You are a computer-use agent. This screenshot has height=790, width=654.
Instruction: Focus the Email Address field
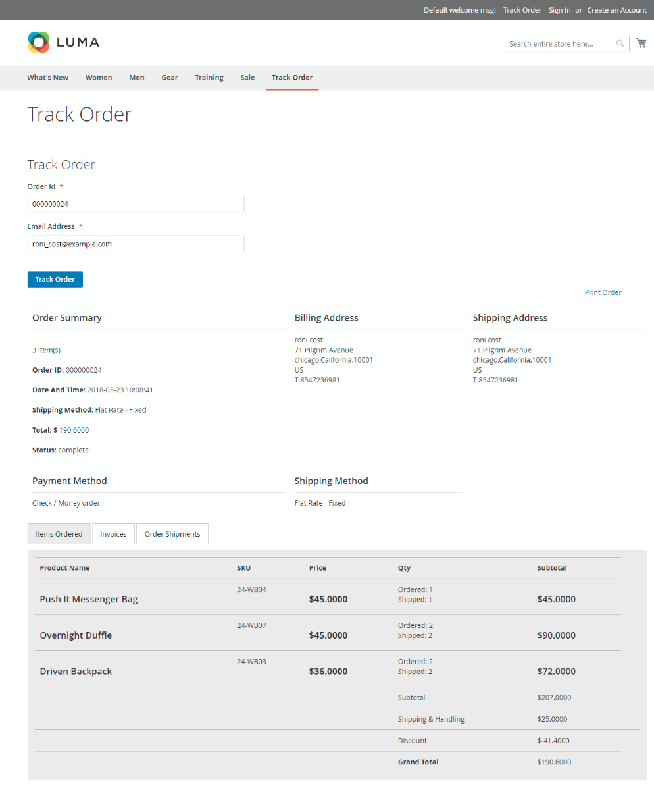click(x=136, y=244)
